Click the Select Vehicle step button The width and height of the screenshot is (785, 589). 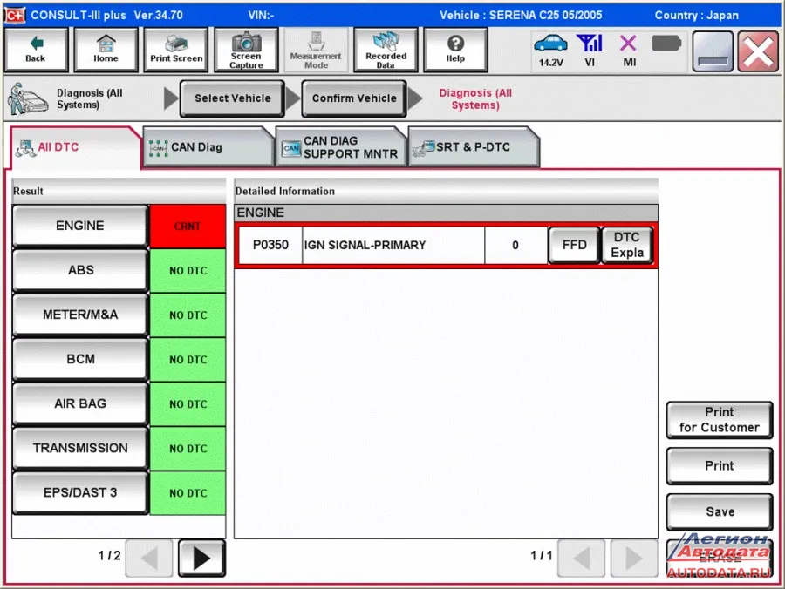(x=232, y=98)
